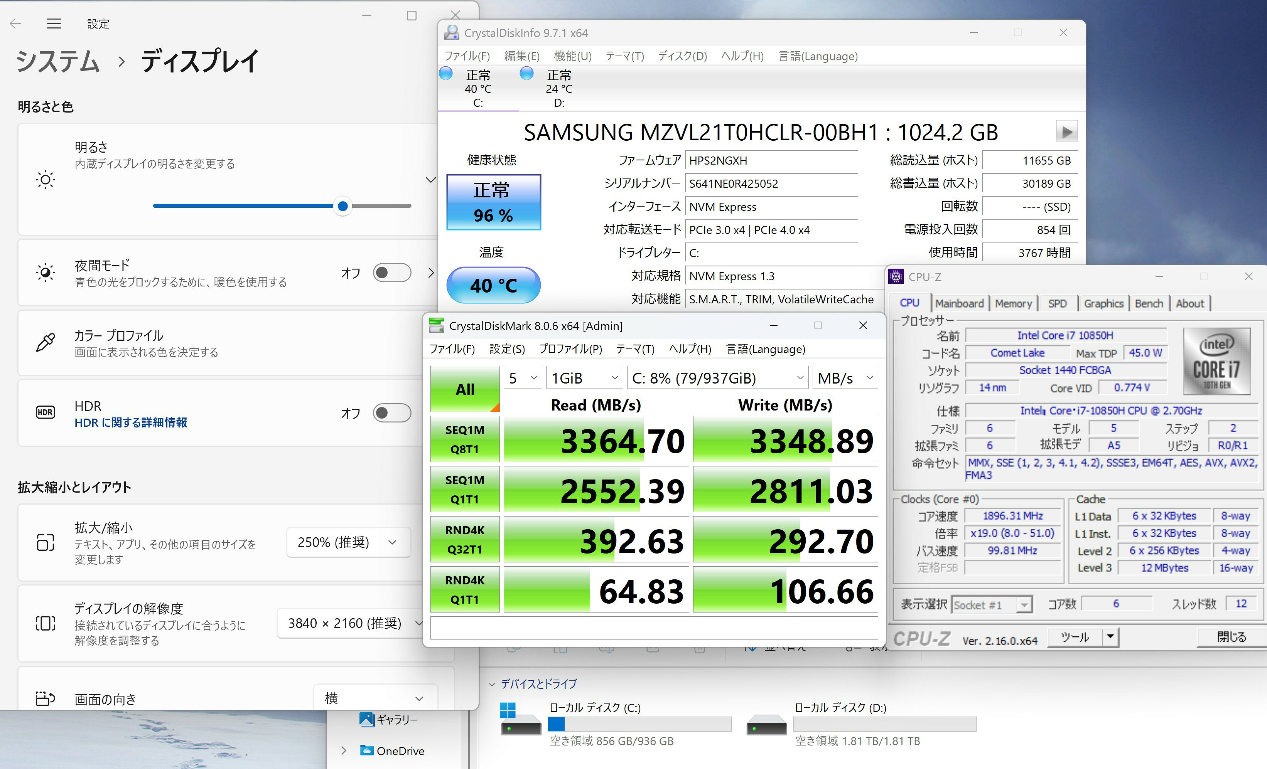Open the 1GiB test size dropdown
1267x769 pixels.
coord(584,378)
